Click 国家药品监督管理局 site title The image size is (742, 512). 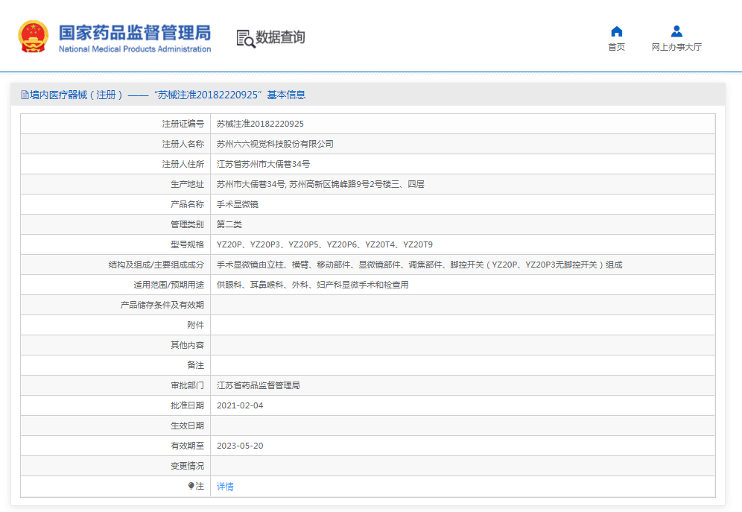[x=135, y=32]
